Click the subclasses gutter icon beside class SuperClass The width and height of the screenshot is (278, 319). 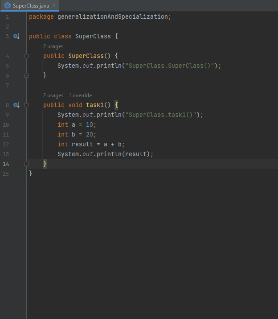point(16,36)
